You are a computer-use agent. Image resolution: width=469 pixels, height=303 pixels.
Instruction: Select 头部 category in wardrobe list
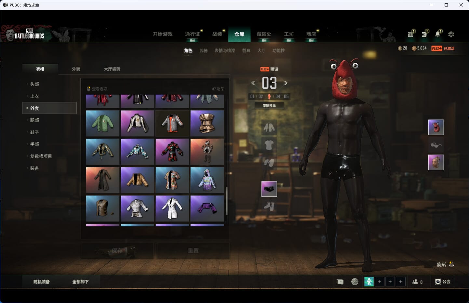(49, 84)
